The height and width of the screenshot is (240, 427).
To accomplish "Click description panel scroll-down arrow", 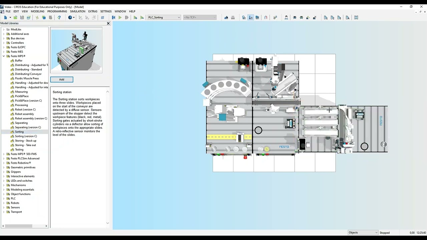I will (107, 223).
